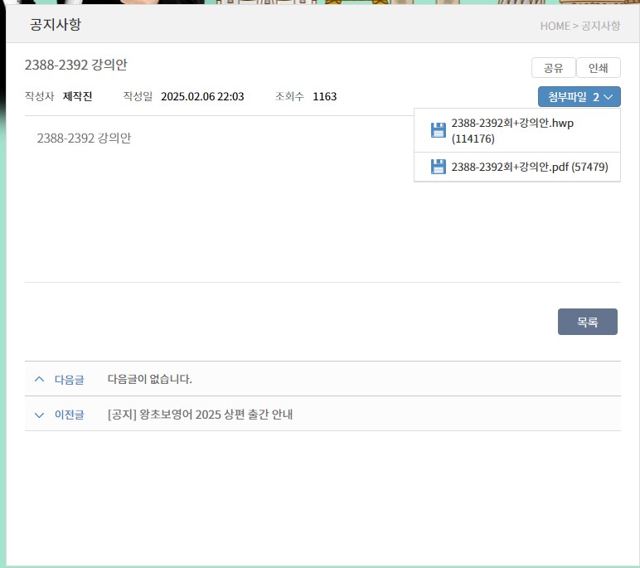640x568 pixels.
Task: Go back to list with 목록 button
Action: (587, 322)
